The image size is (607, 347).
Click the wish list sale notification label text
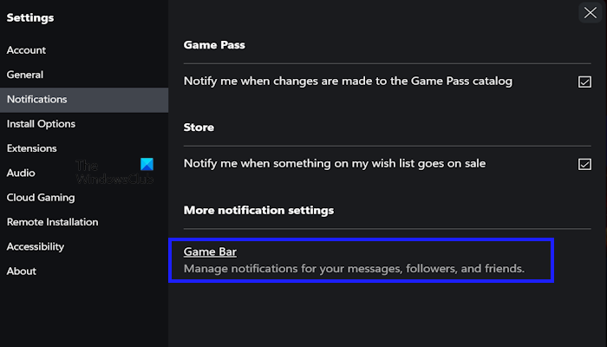[335, 162]
